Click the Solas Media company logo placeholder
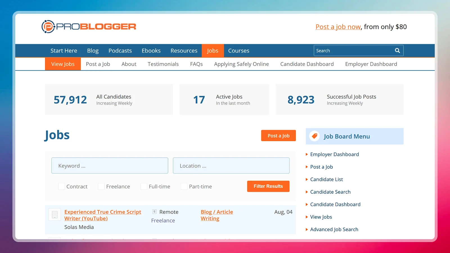The height and width of the screenshot is (253, 450). (55, 215)
